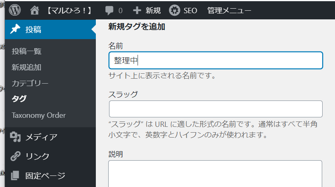The image size is (335, 187).
Task: Click the media icon beside メディア
Action: pyautogui.click(x=15, y=137)
